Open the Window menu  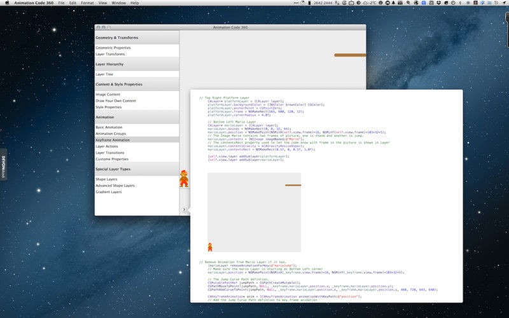pos(118,3)
